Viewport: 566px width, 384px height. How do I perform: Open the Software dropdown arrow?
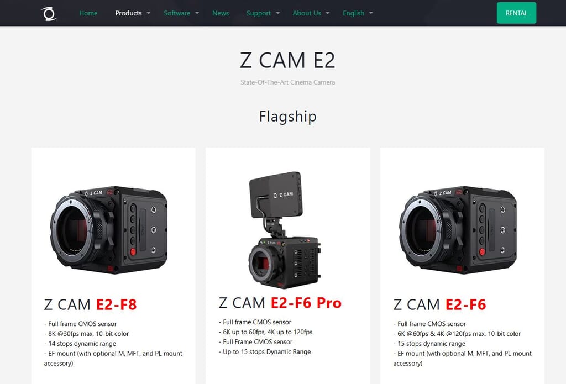coord(197,13)
